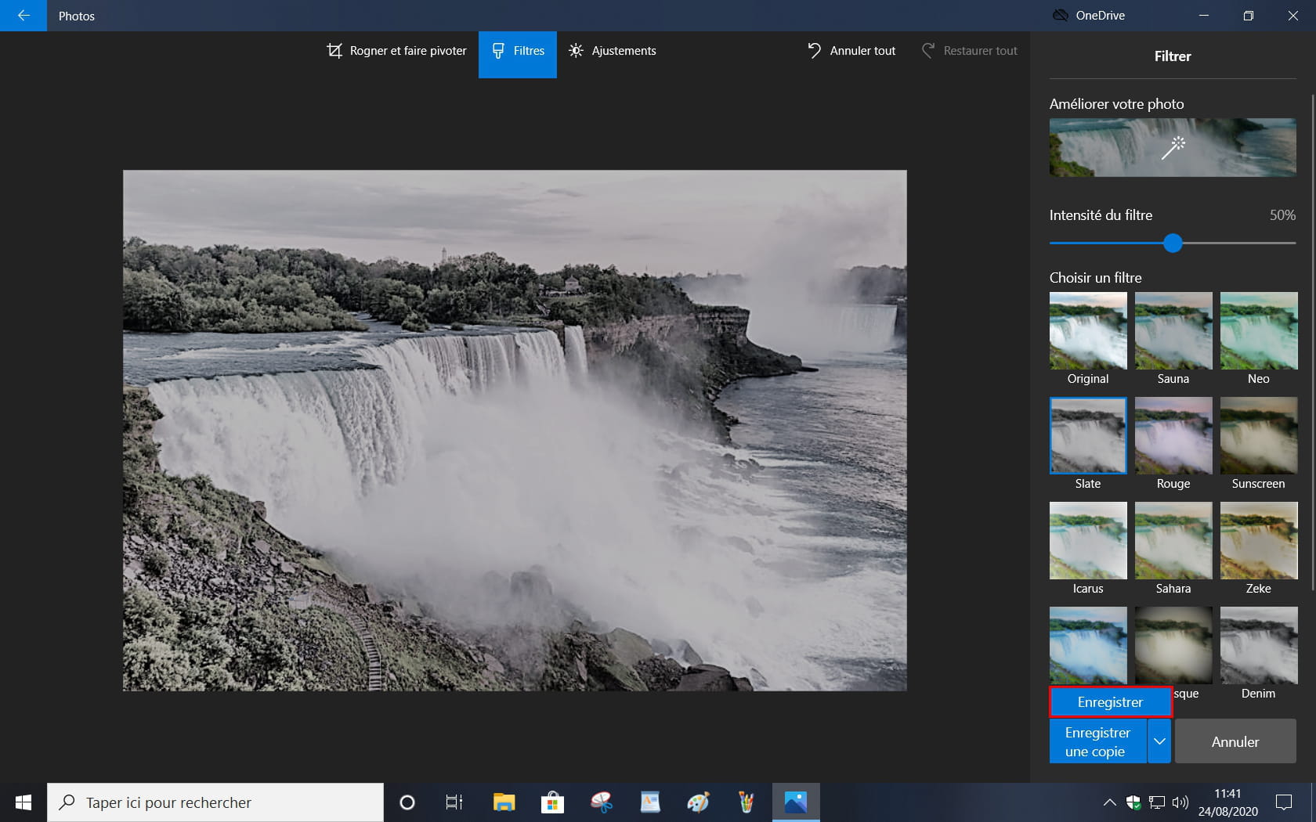This screenshot has height=822, width=1316.
Task: Click the filter intensity slider handle
Action: tap(1172, 243)
